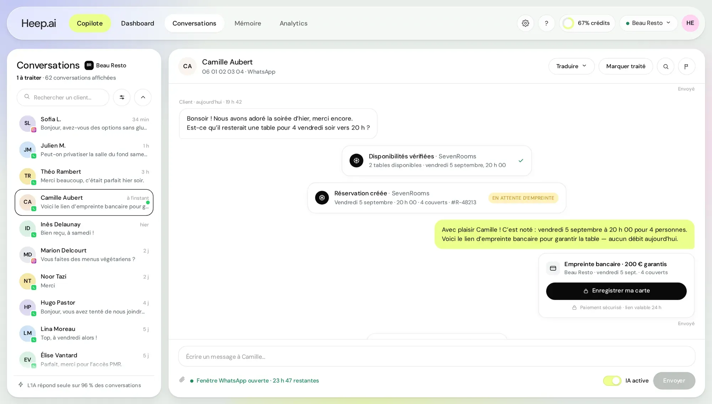Viewport: 712px width, 404px height.
Task: Open Julien M. conversation
Action: click(x=84, y=150)
